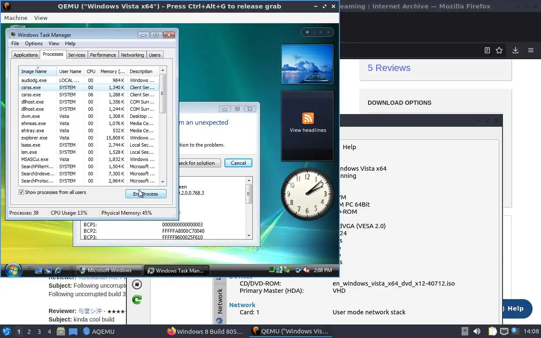The height and width of the screenshot is (338, 541).
Task: Open the Firefox downloads icon
Action: pyautogui.click(x=515, y=50)
